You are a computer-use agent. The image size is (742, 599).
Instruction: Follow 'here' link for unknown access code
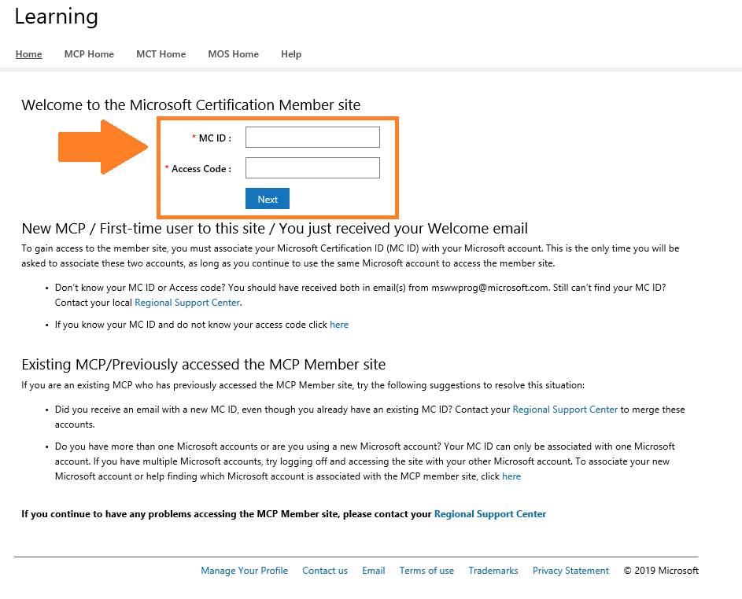[x=339, y=325]
